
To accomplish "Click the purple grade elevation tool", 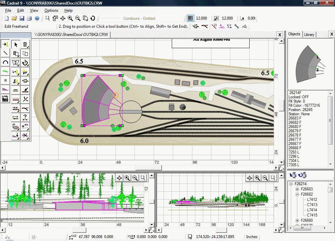I will click(x=6, y=90).
